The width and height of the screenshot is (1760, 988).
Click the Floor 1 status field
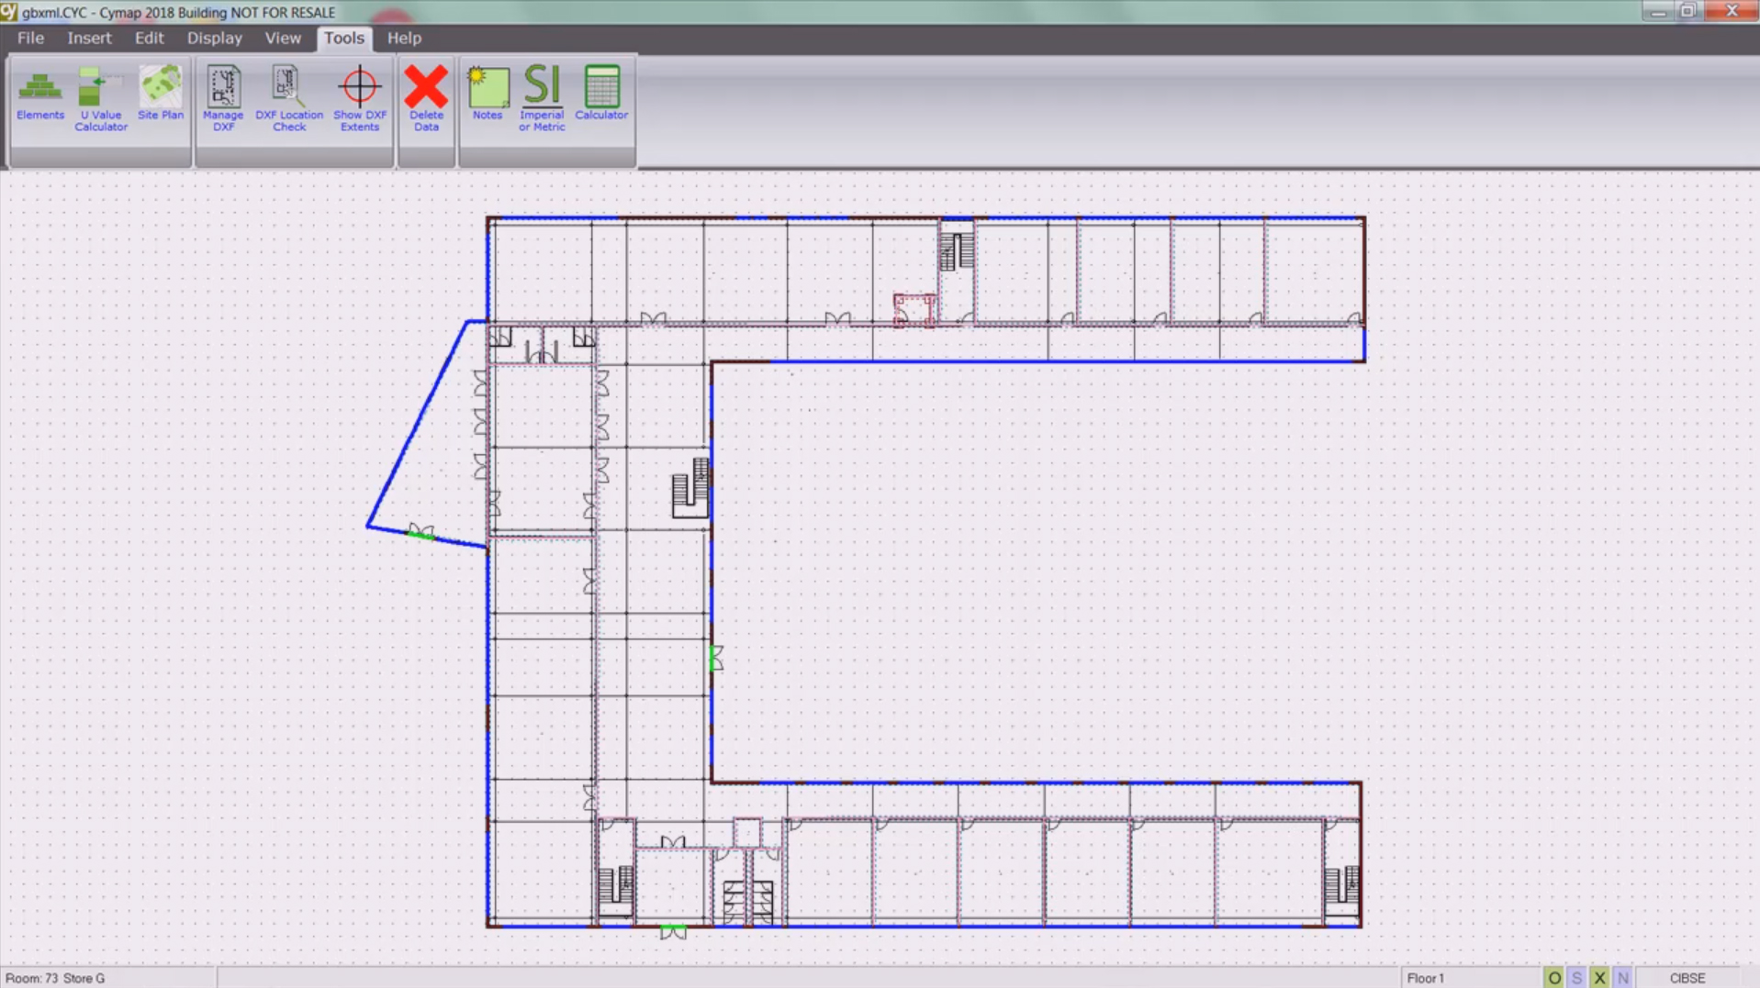click(1469, 978)
